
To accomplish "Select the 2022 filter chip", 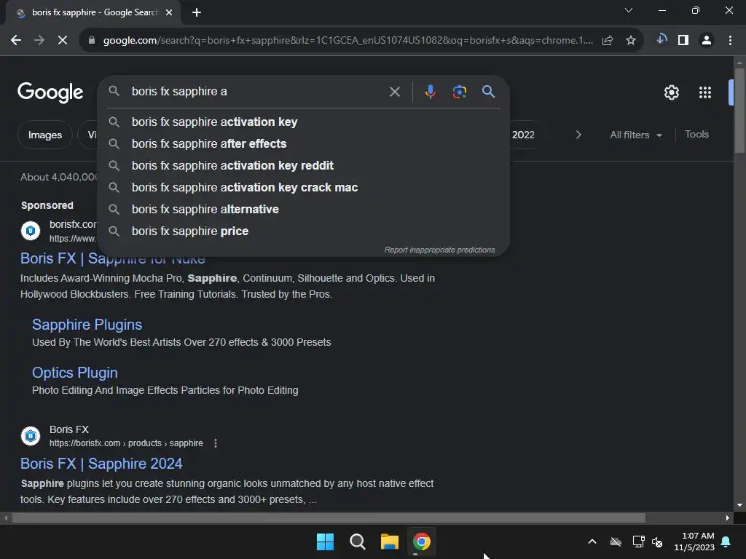I will pos(526,135).
